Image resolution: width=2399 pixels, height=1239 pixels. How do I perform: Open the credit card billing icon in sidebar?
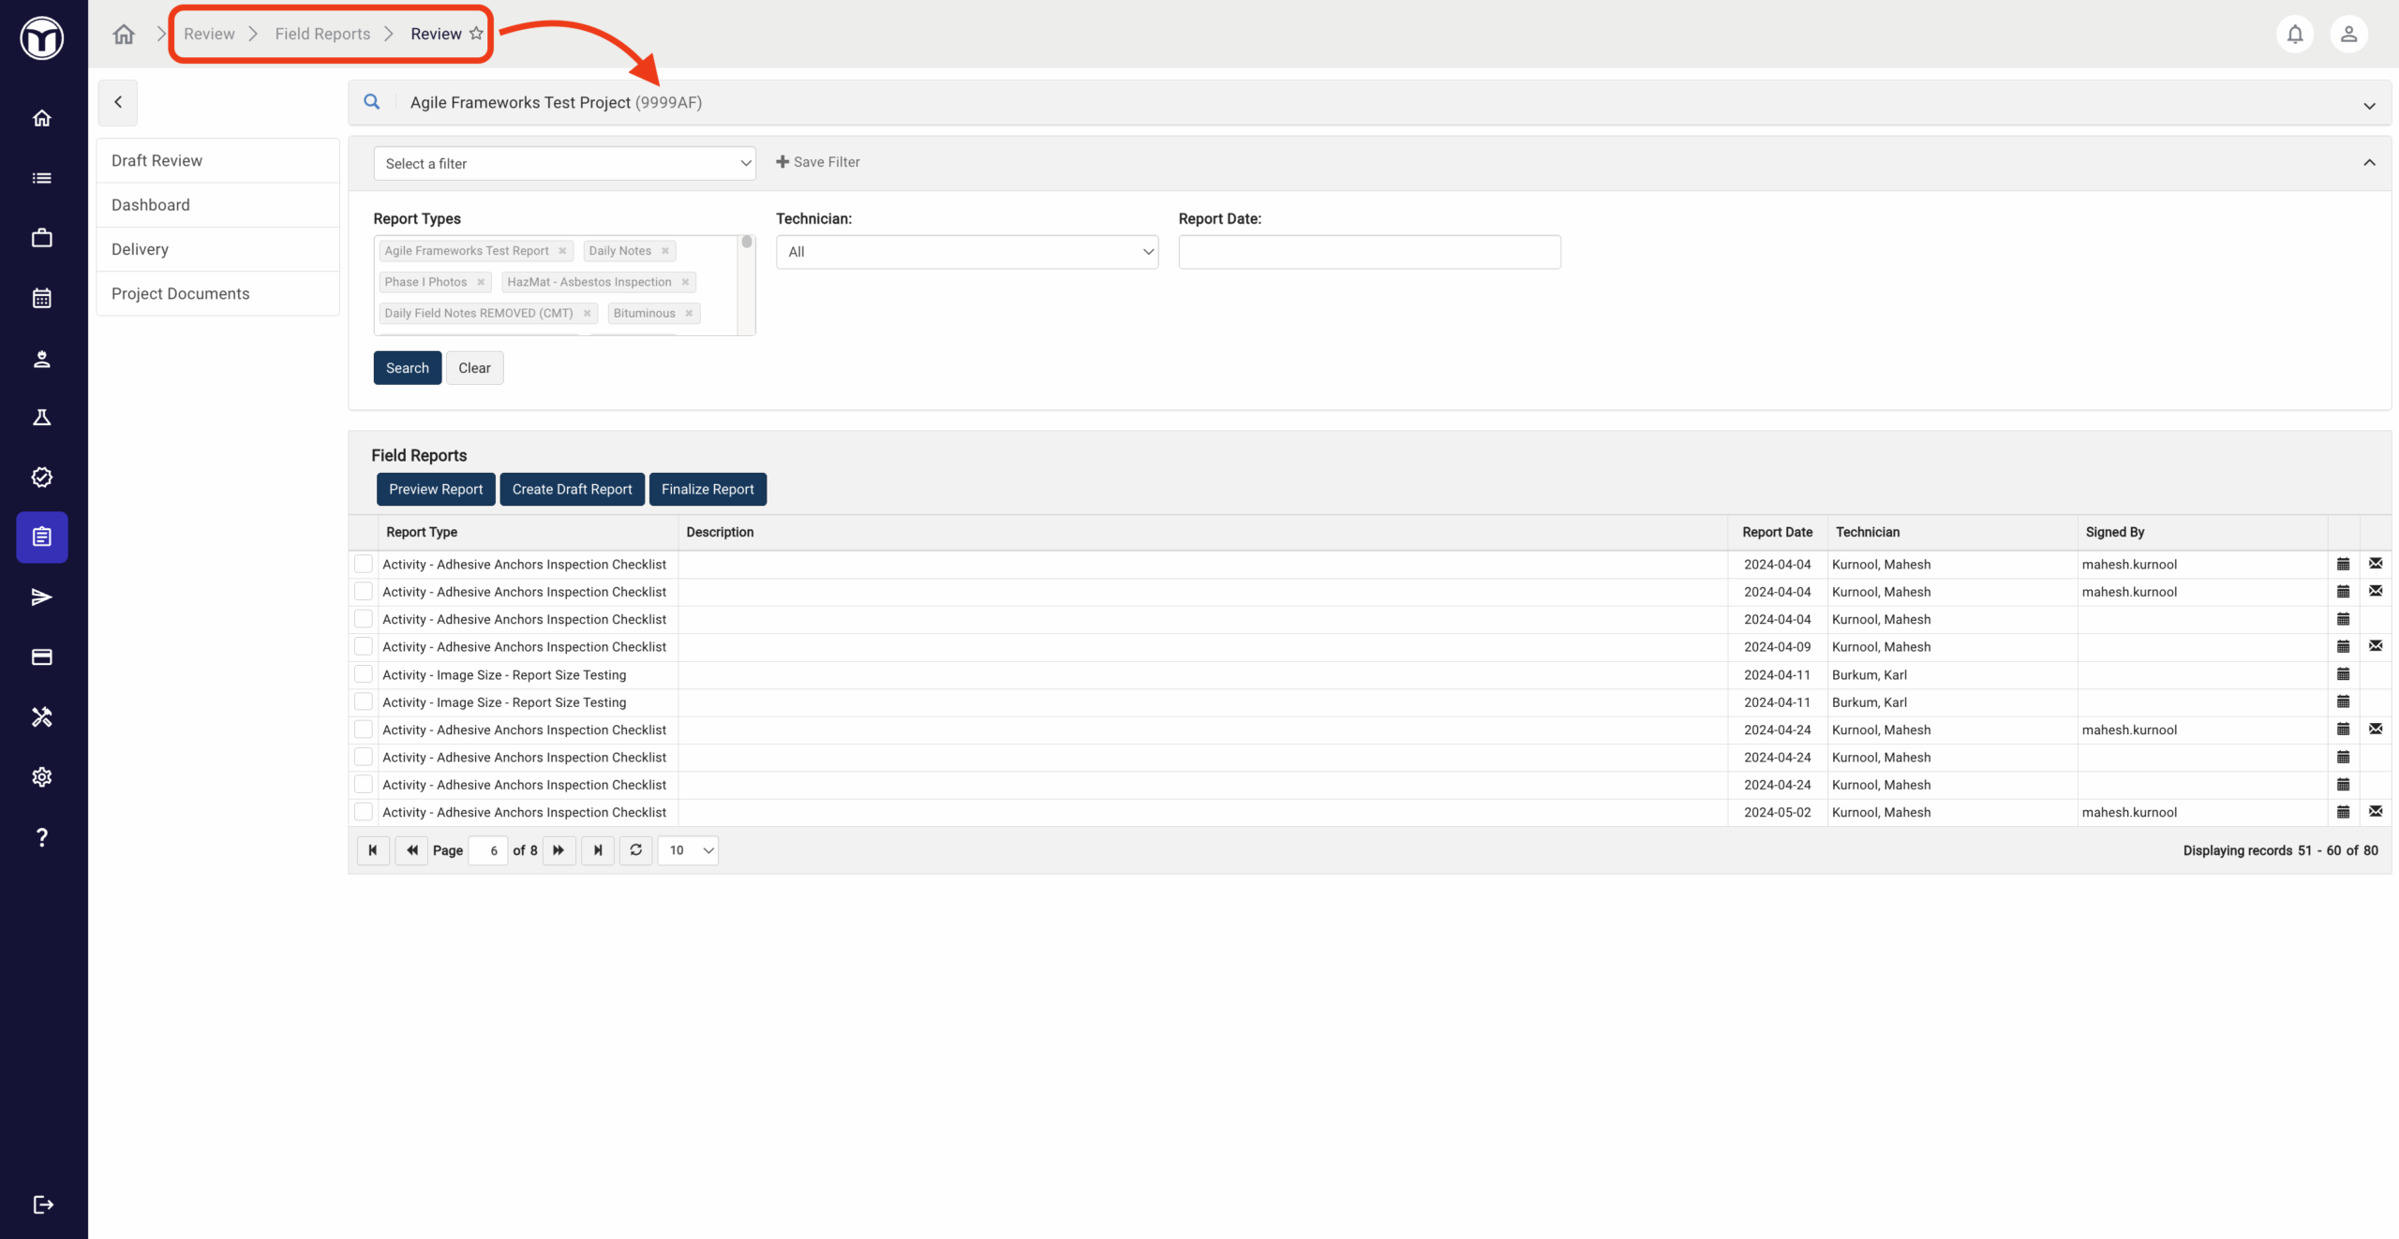41,657
